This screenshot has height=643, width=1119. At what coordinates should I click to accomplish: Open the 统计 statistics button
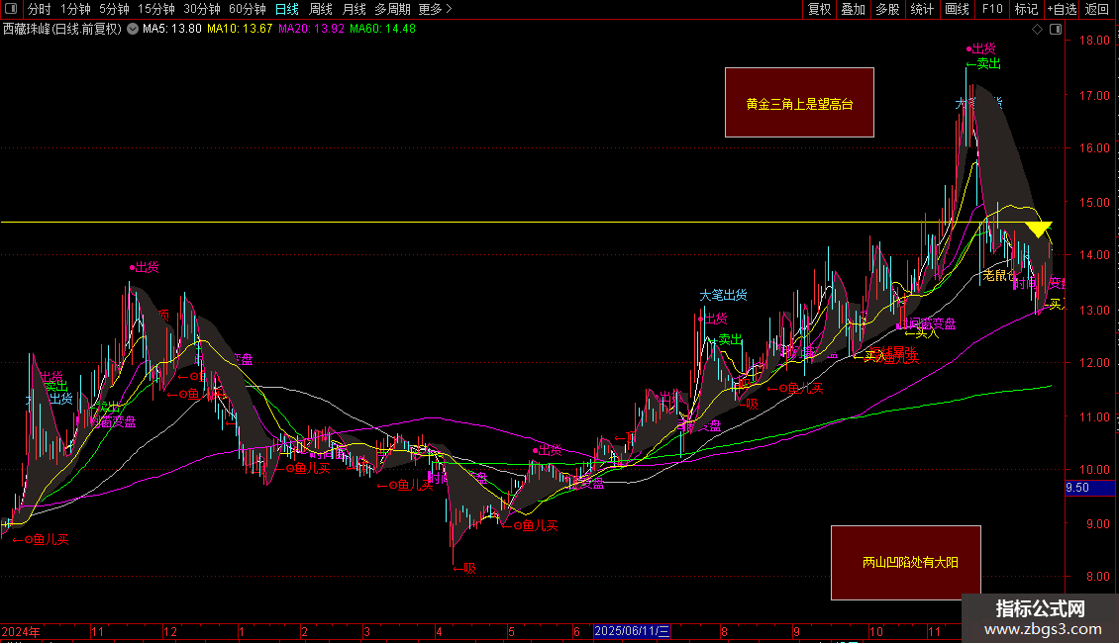tap(922, 9)
